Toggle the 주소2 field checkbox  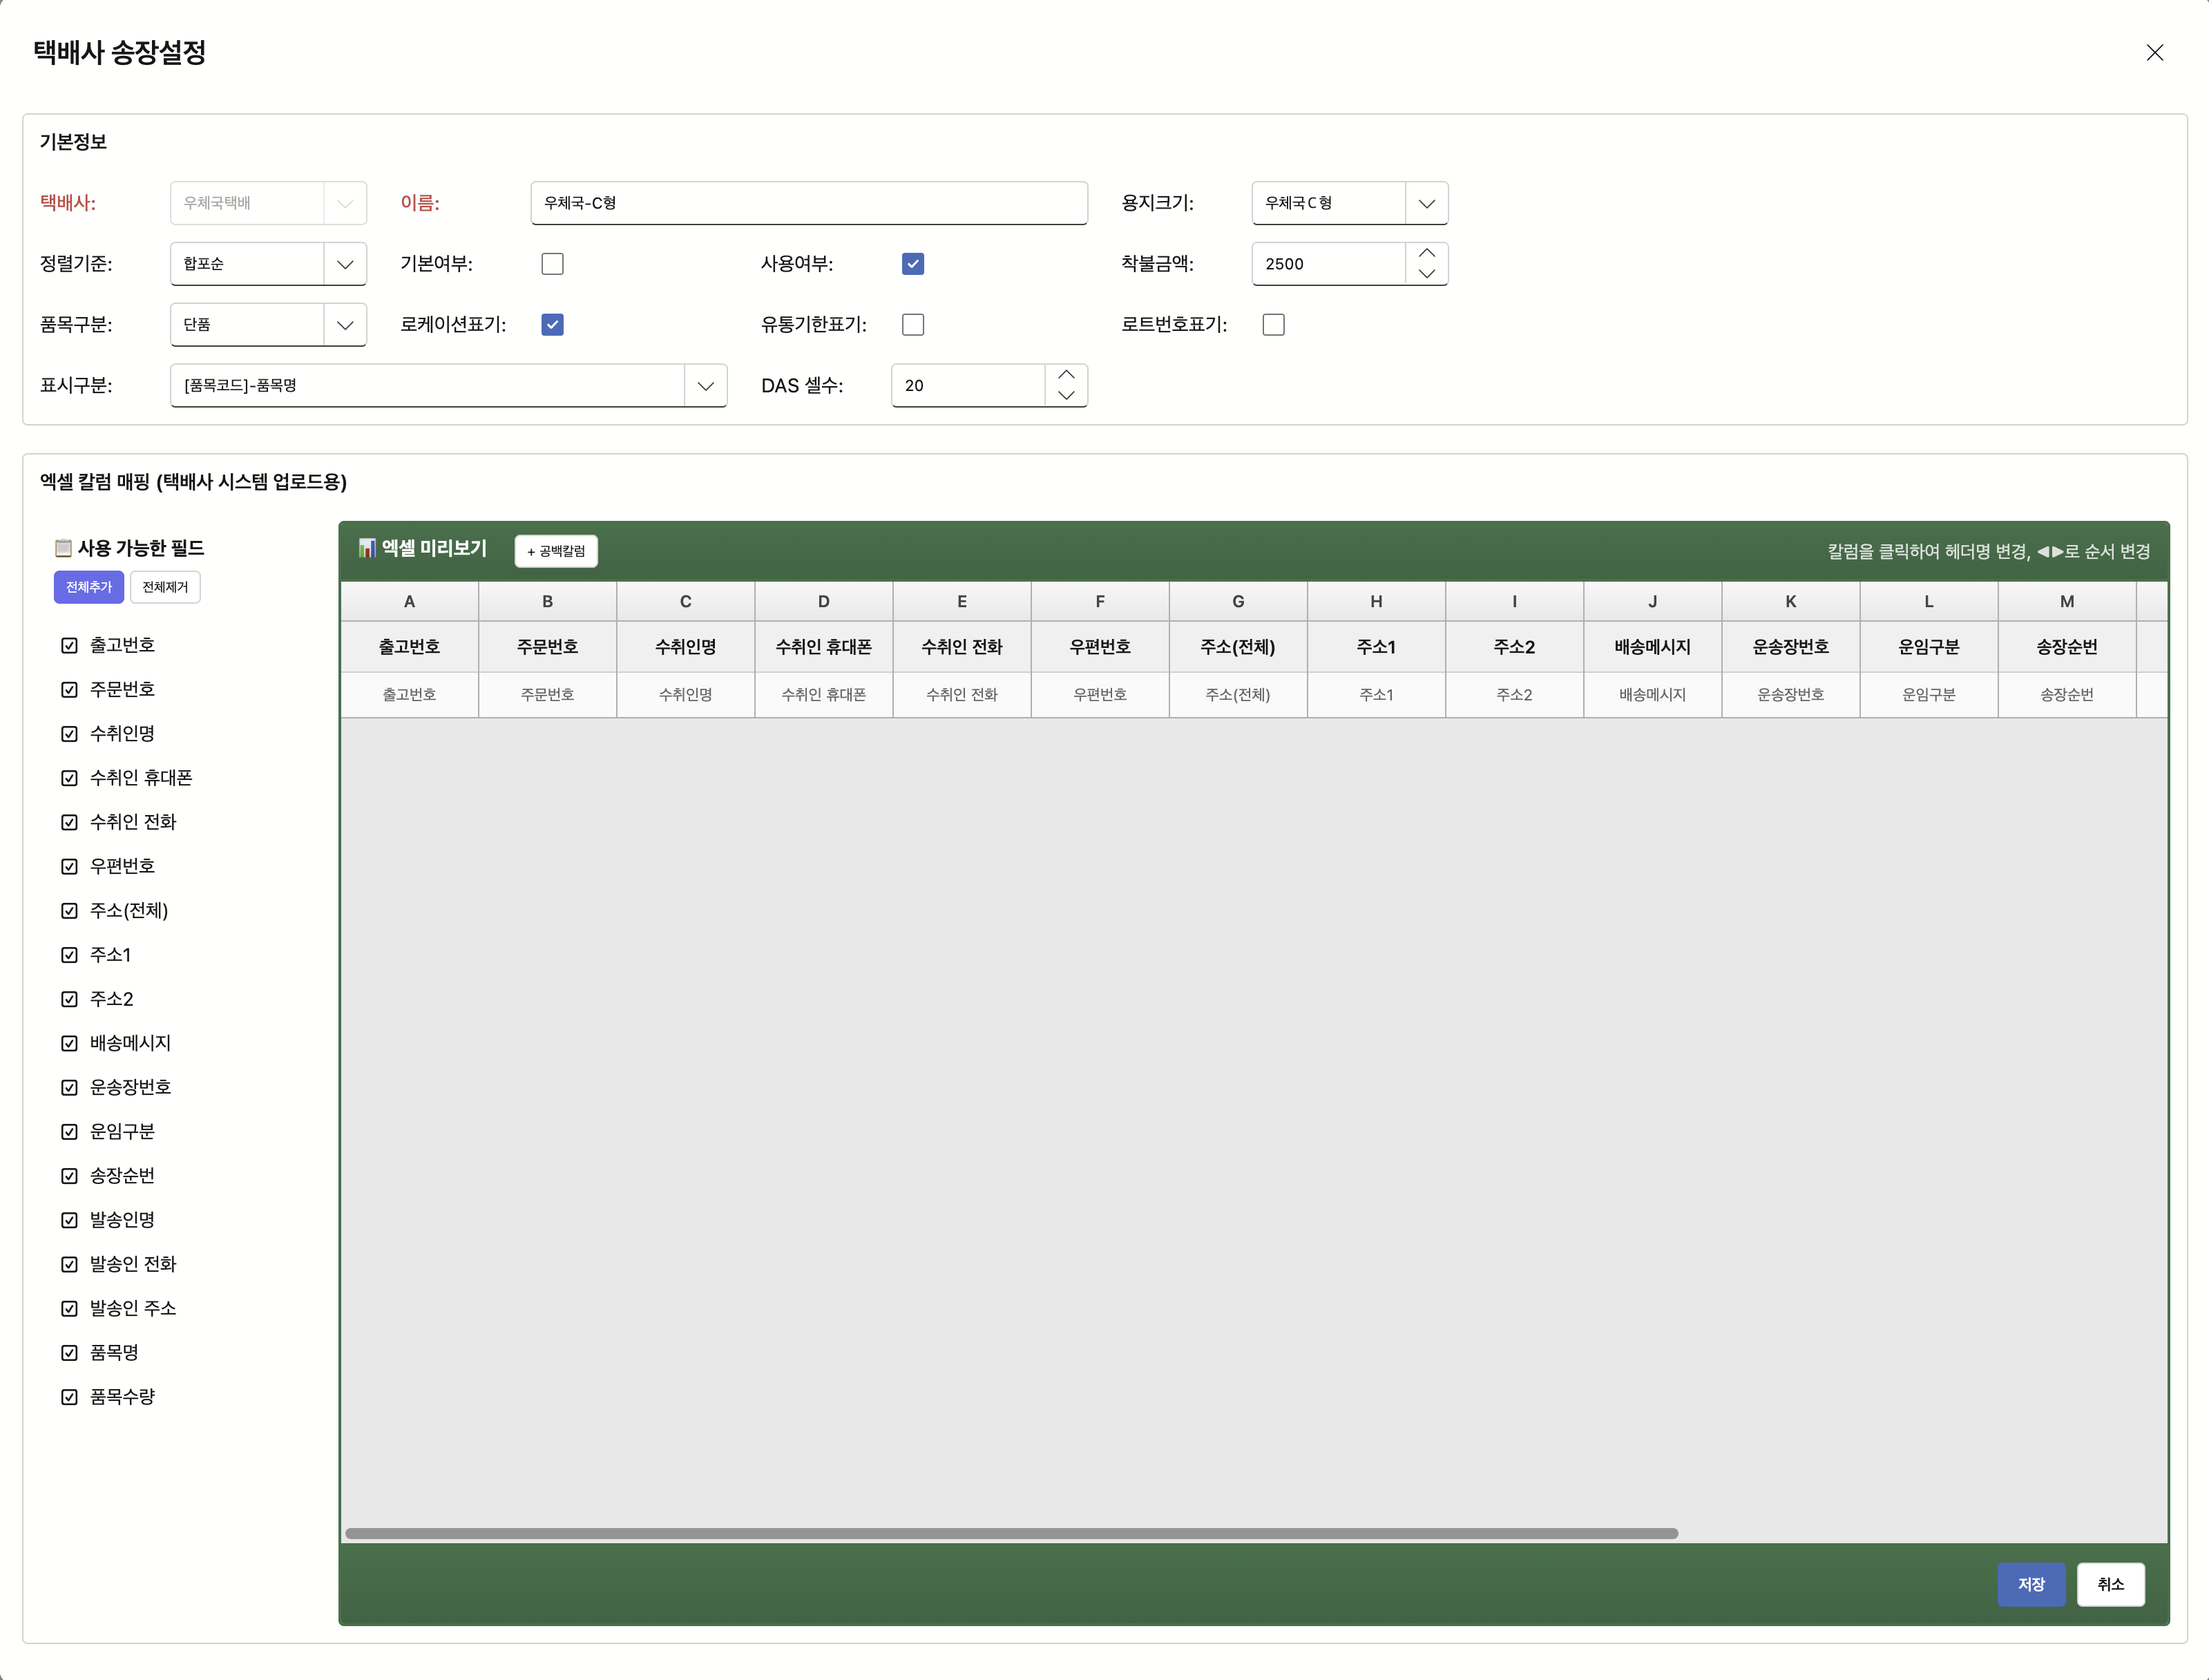coord(69,999)
